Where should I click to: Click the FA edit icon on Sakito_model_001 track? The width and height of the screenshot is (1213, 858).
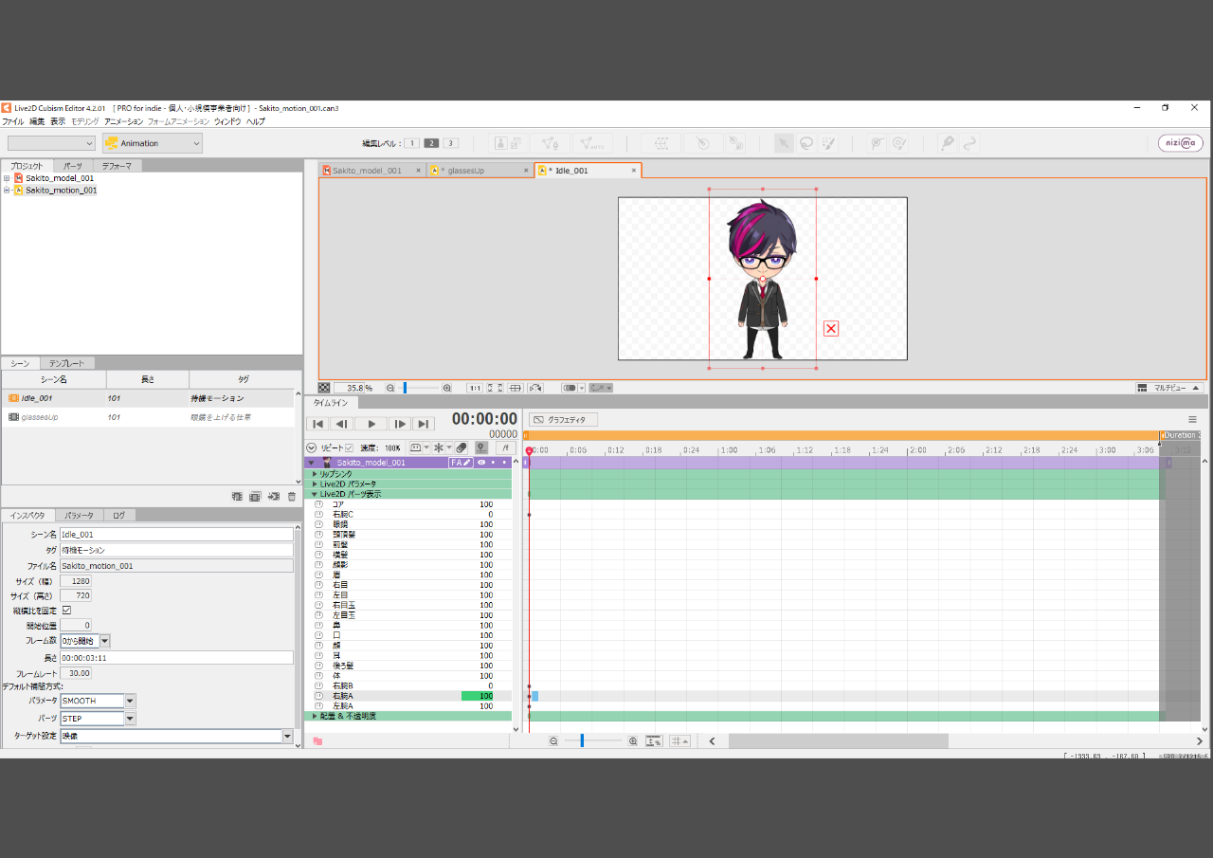coord(461,463)
